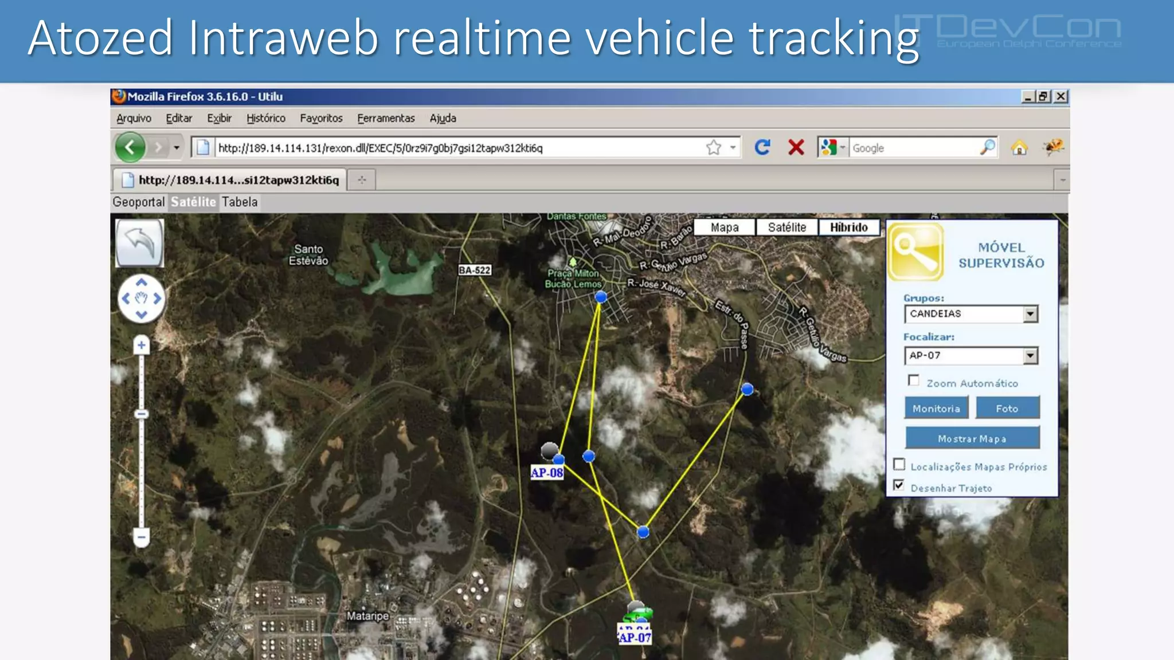Pan the map down with arrow
The height and width of the screenshot is (660, 1174).
point(142,315)
